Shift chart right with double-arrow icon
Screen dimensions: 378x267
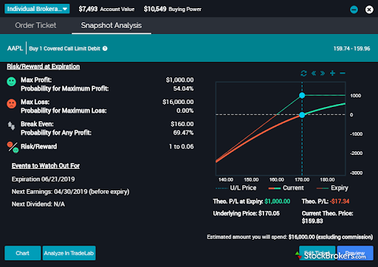point(323,73)
